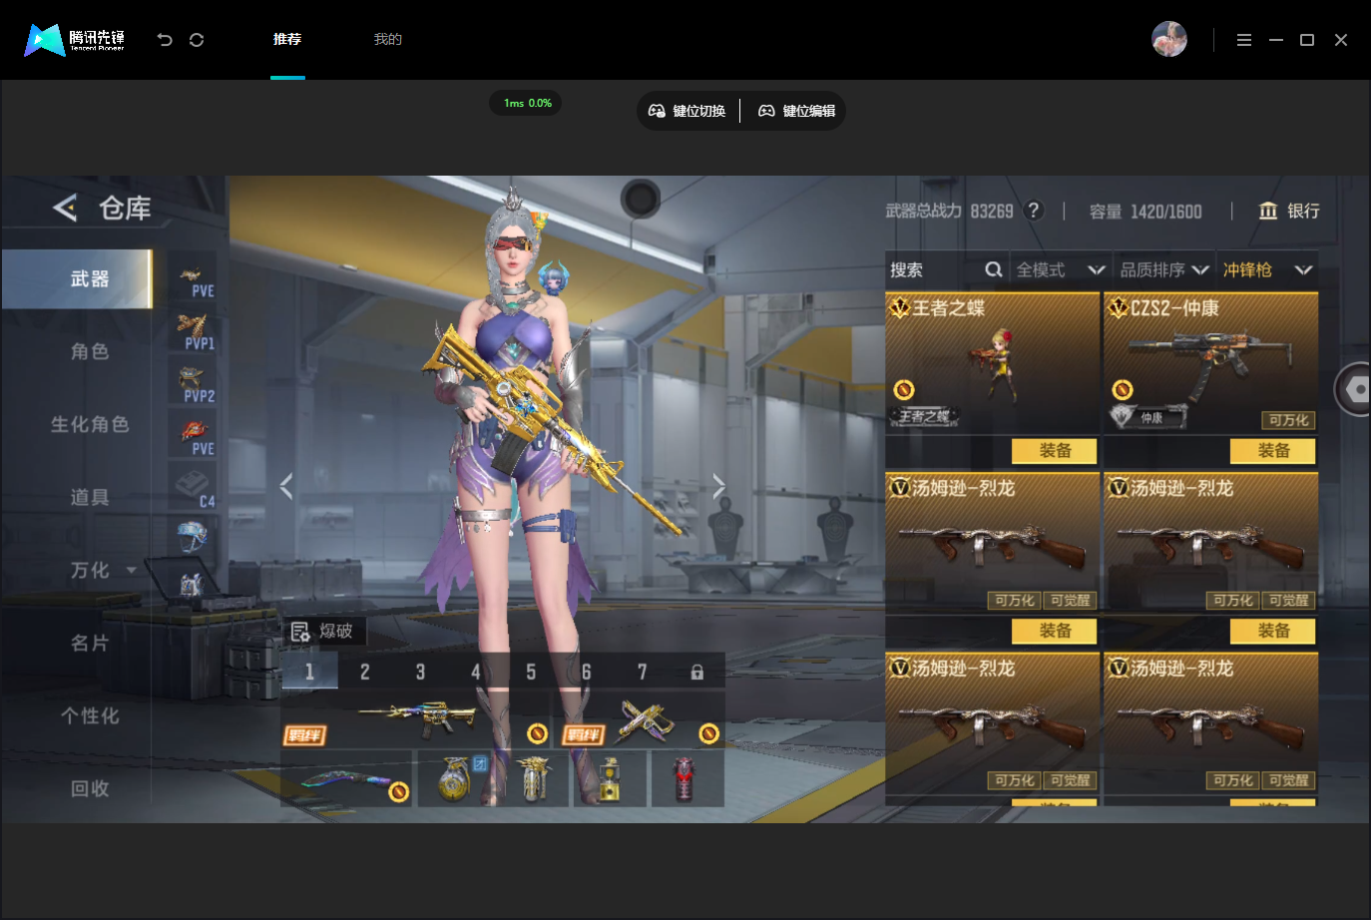Screen dimensions: 1371x920
Task: Open the hamburger menu in the title bar
Action: pyautogui.click(x=1244, y=40)
